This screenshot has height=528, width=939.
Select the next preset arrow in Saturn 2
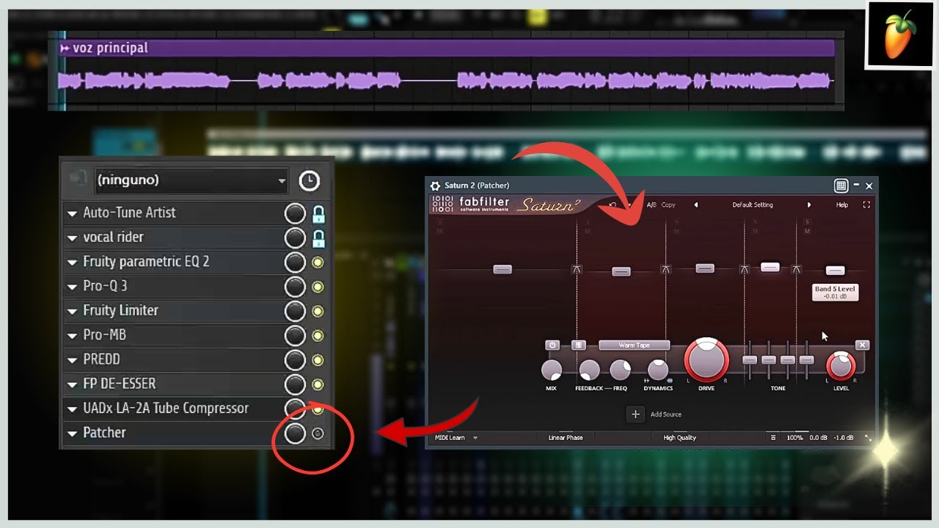[x=809, y=205]
